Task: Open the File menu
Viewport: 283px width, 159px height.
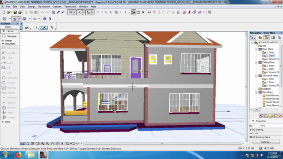Action: tap(8, 7)
